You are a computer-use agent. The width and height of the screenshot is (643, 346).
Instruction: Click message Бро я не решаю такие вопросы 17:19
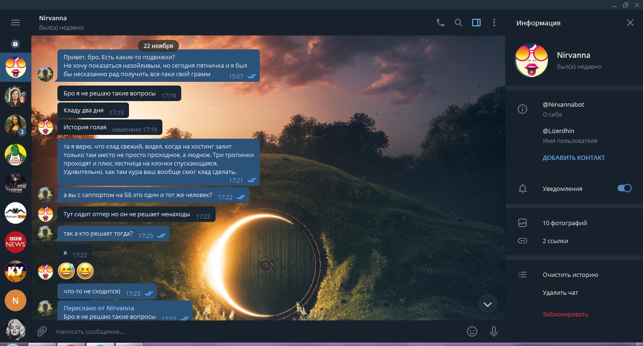tap(119, 94)
